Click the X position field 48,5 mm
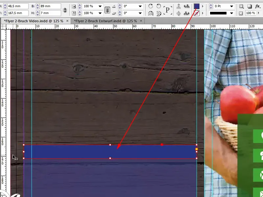This screenshot has height=197, width=263. click(18, 6)
